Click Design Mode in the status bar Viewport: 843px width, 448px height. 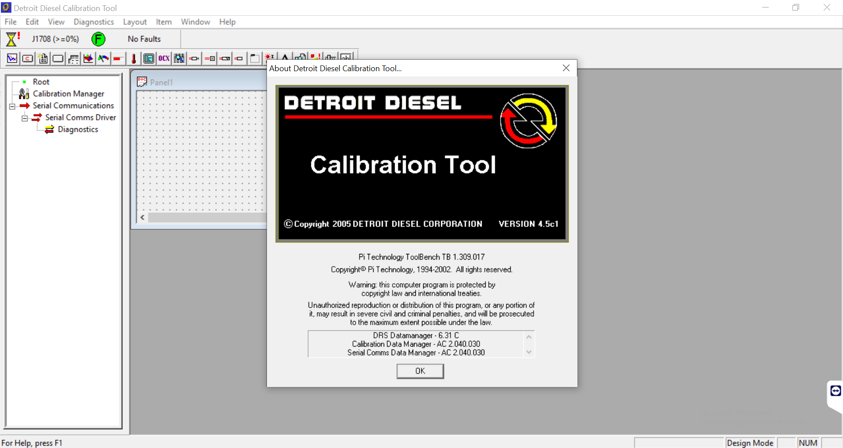(750, 443)
